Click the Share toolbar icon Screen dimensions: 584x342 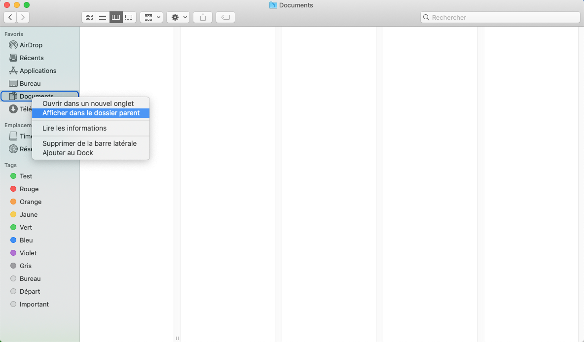pos(203,17)
